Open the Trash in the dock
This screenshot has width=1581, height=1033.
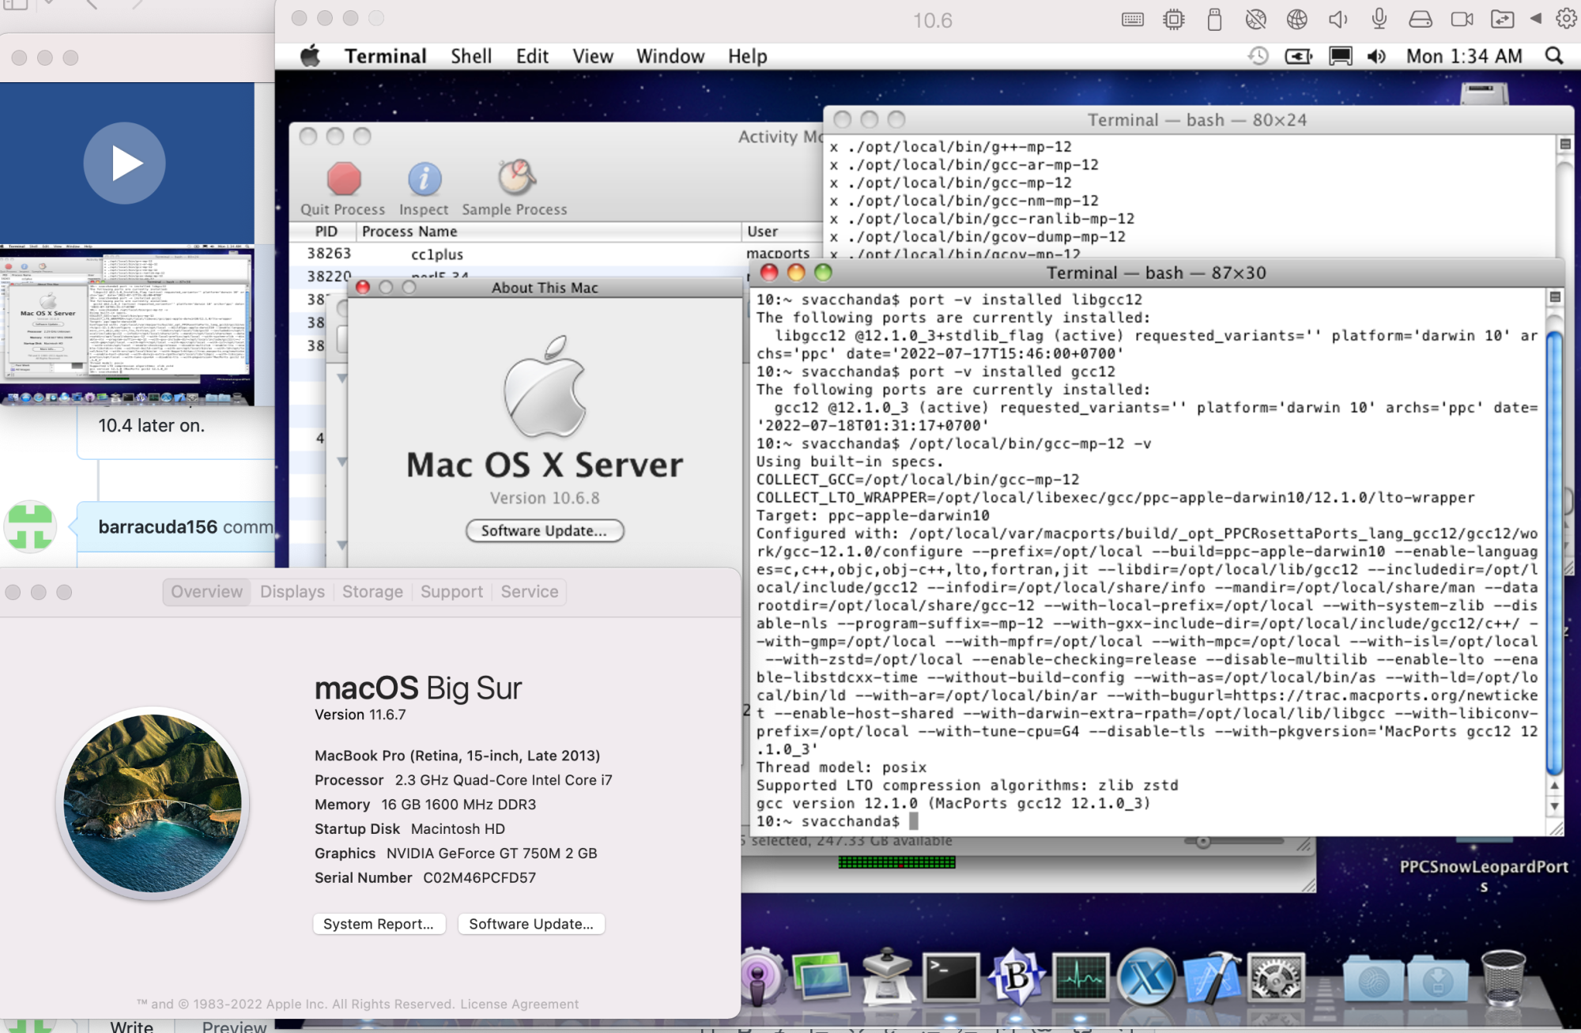pos(1502,978)
